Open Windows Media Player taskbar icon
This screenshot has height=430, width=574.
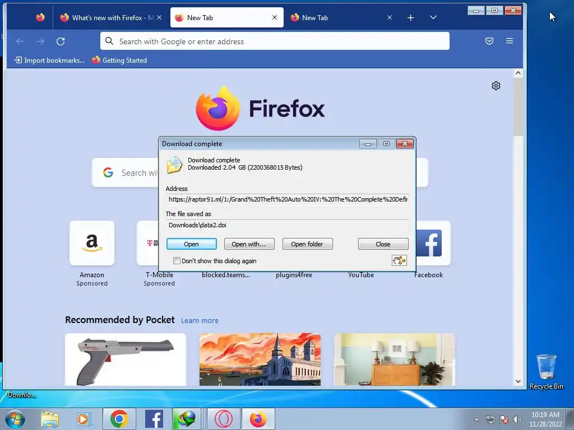point(84,419)
